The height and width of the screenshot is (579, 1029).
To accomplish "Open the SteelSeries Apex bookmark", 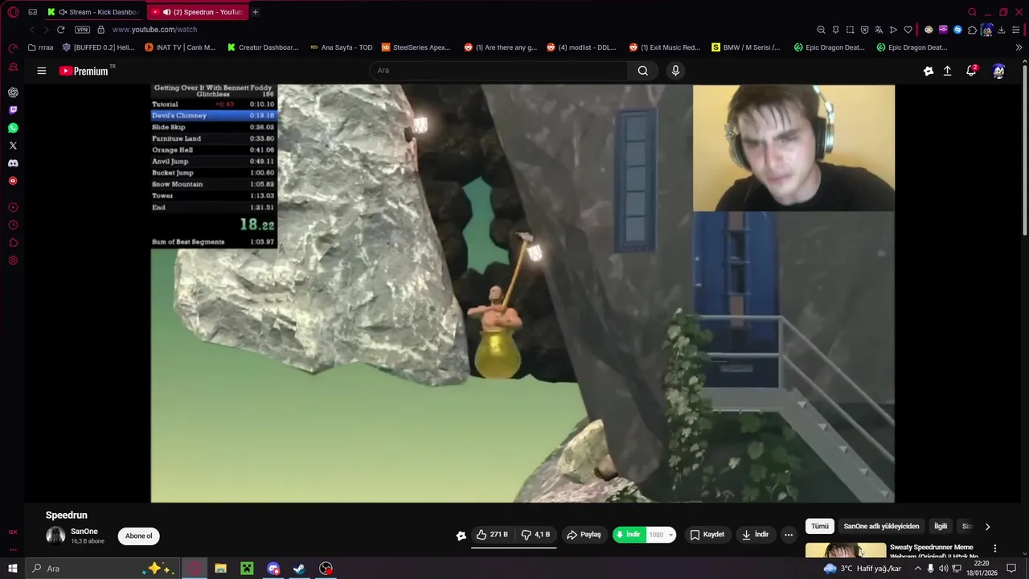I will pos(416,47).
